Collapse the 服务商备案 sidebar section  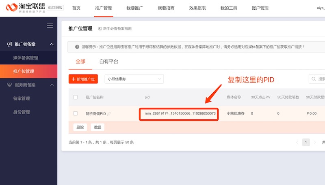(x=52, y=85)
